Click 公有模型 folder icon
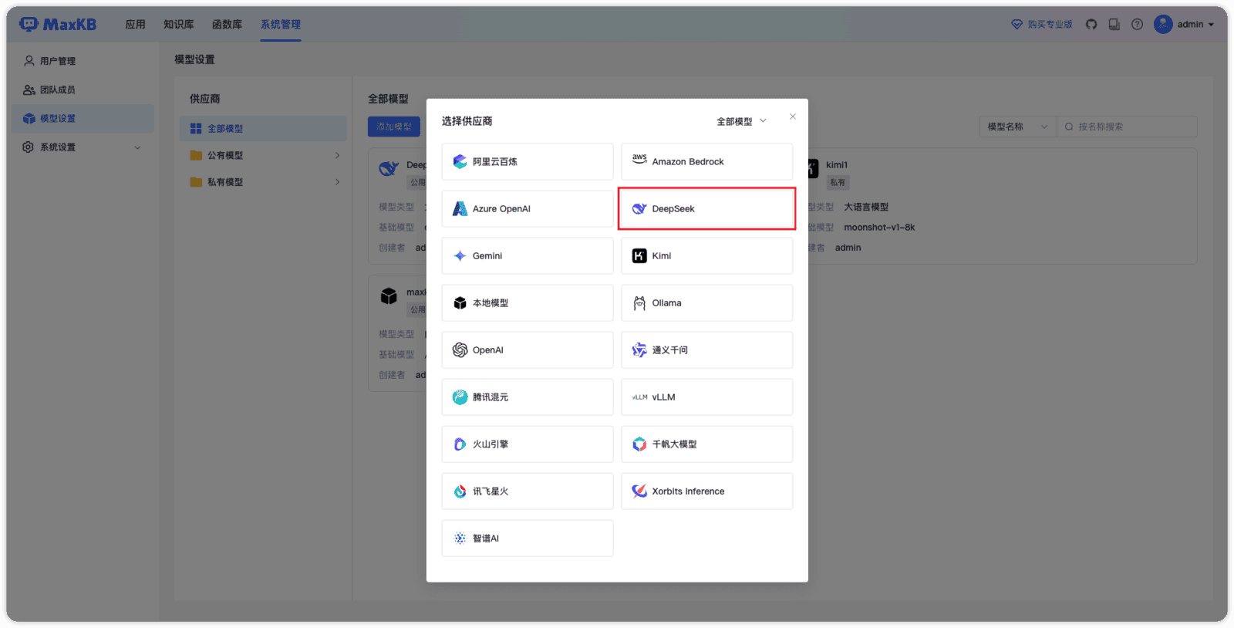 click(x=196, y=155)
